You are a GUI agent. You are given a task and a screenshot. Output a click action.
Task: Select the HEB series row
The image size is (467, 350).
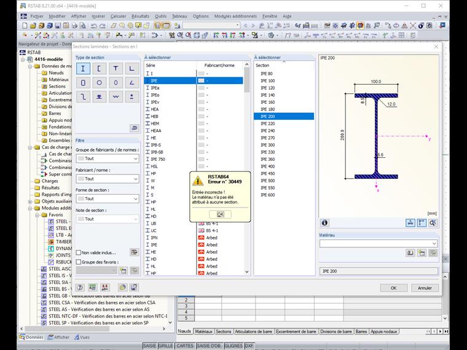click(194, 117)
